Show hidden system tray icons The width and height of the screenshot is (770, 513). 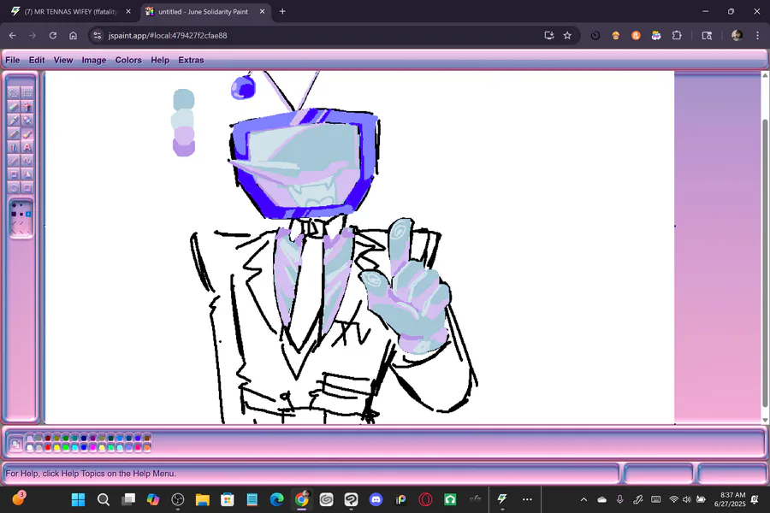coord(583,499)
